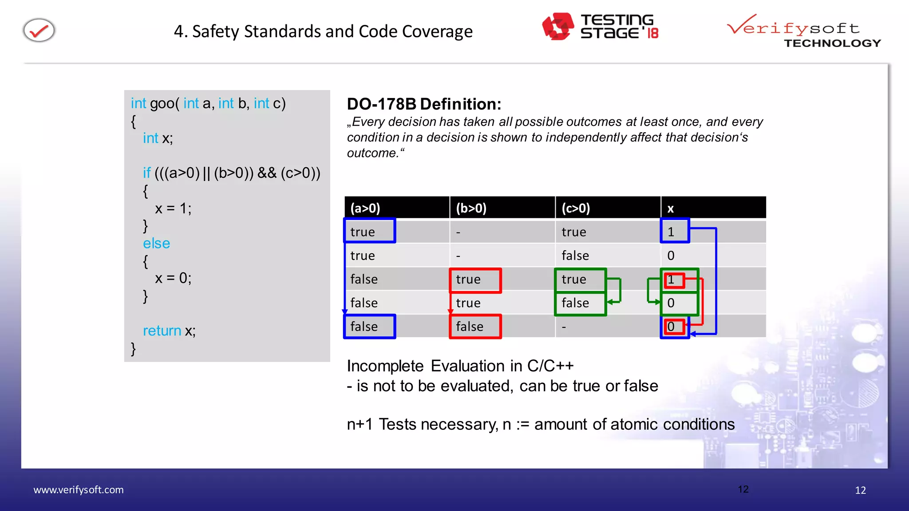
Task: Click the (a>0) table header
Action: tap(365, 208)
